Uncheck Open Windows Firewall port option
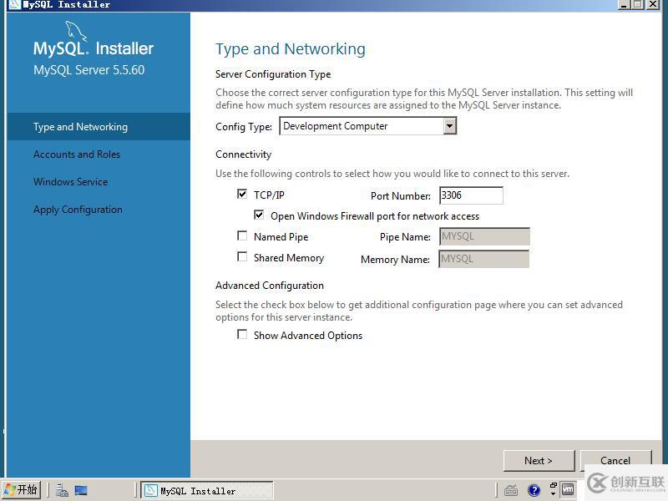Screen dimensions: 668x501 click(259, 215)
